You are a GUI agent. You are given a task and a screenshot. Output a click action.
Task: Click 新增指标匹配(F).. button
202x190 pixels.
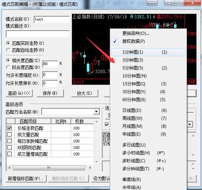26,178
